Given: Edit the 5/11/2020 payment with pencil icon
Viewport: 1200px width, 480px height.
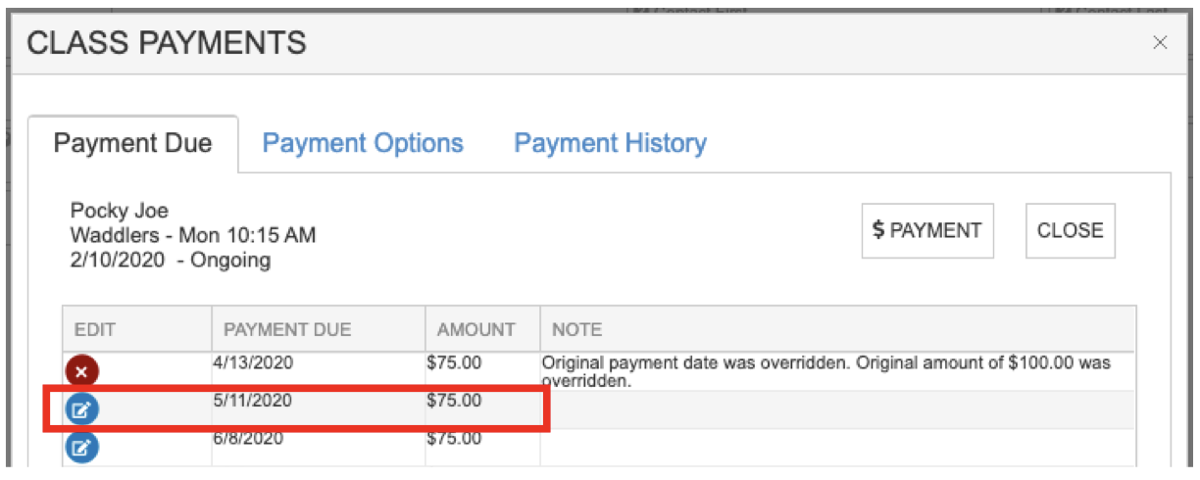Looking at the screenshot, I should pos(82,410).
